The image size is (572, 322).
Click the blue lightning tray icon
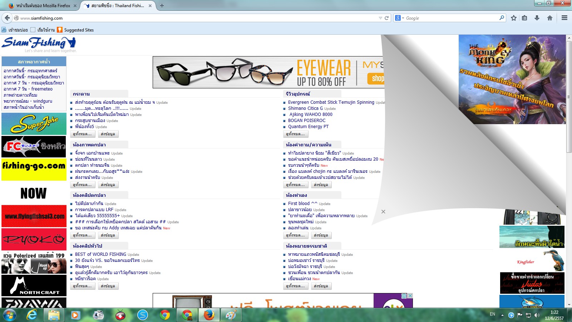[511, 315]
